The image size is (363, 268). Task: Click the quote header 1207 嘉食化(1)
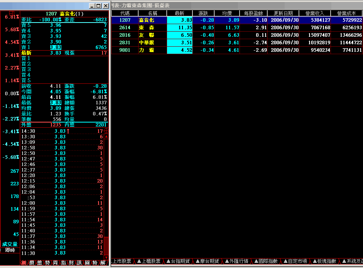[65, 14]
